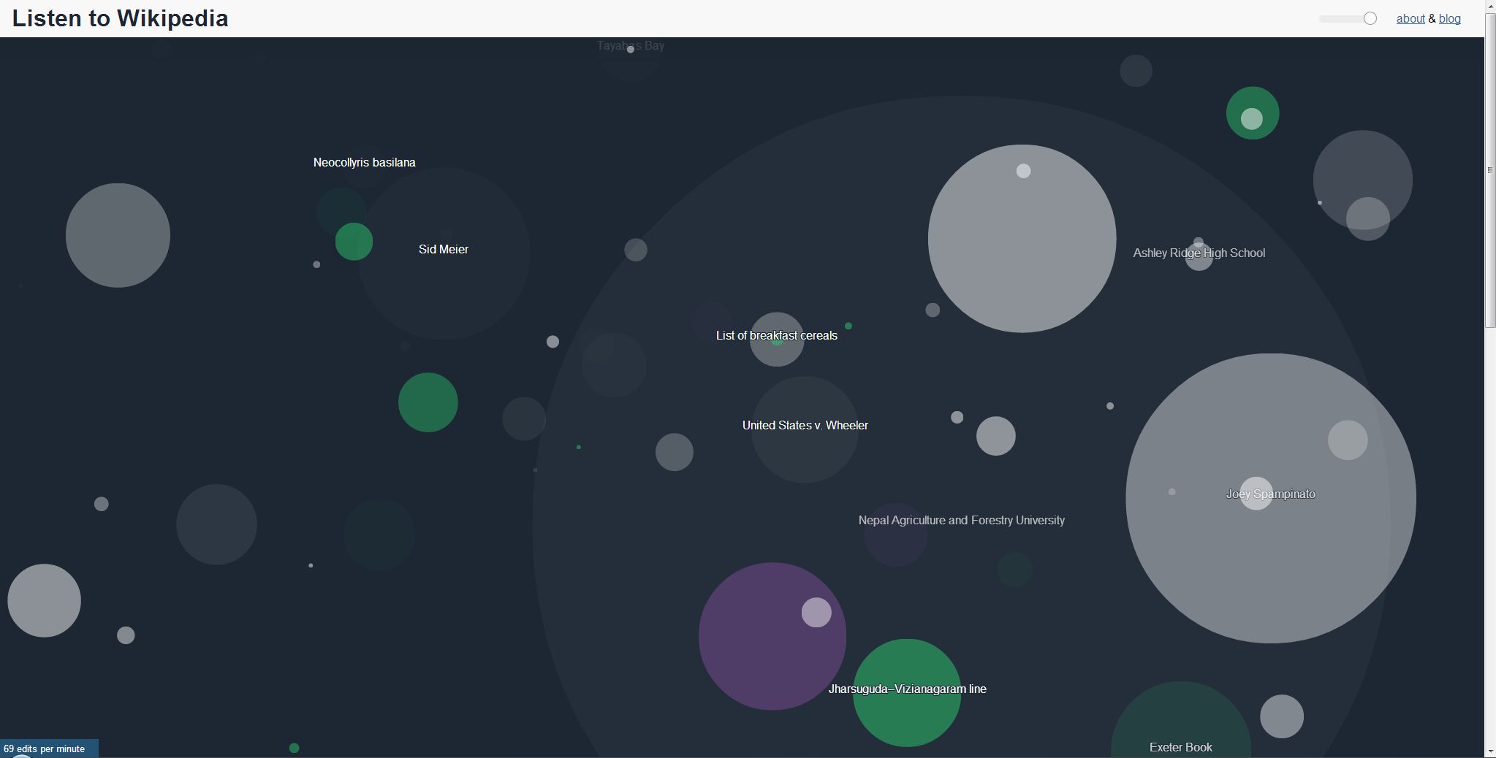Image resolution: width=1496 pixels, height=758 pixels.
Task: Open the Joey Spampinato label
Action: 1270,494
